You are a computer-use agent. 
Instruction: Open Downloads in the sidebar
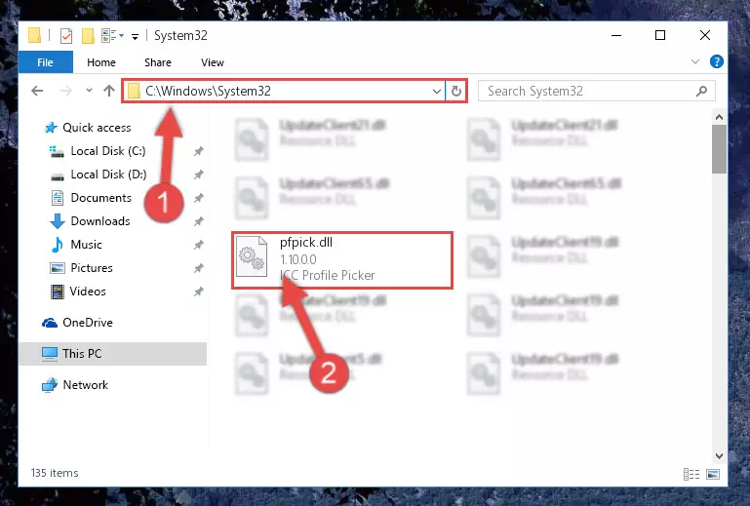[100, 221]
